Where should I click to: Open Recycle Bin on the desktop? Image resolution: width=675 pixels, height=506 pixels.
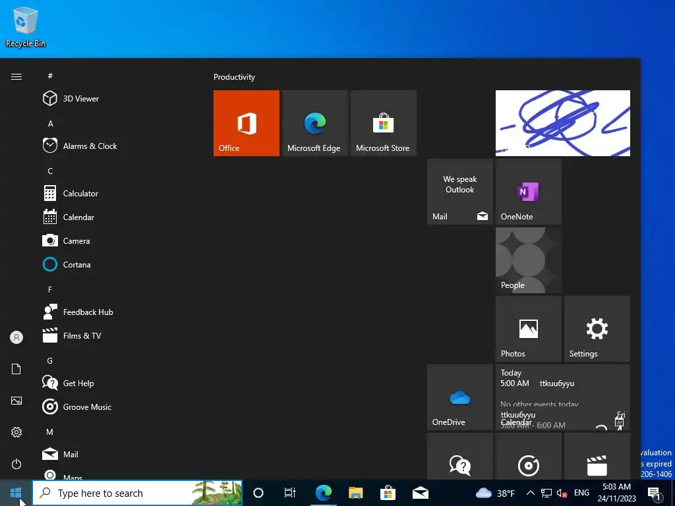tap(26, 26)
